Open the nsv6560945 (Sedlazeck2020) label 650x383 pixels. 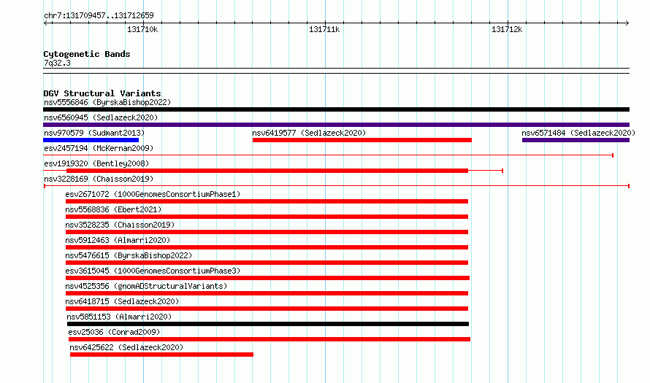click(101, 117)
